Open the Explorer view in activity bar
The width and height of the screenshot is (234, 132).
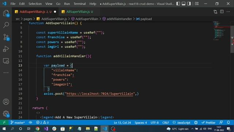6,13
